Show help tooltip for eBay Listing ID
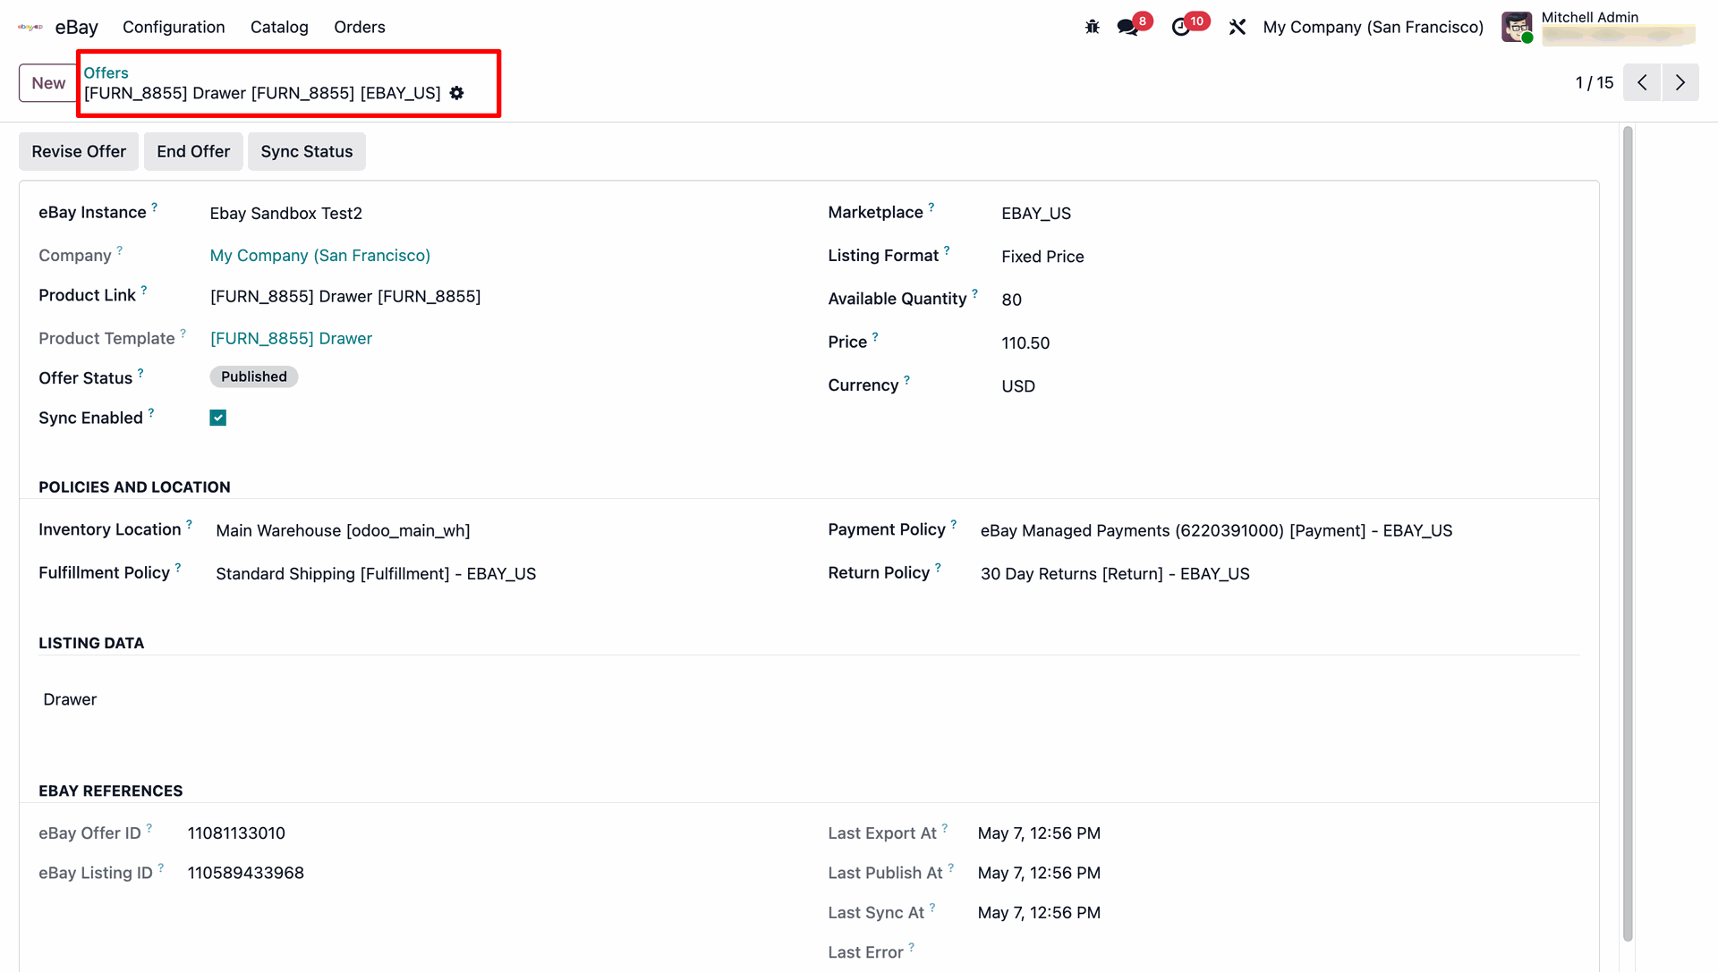Image resolution: width=1718 pixels, height=972 pixels. pos(160,867)
